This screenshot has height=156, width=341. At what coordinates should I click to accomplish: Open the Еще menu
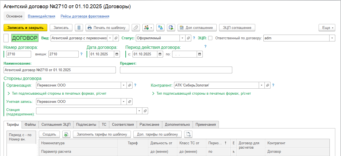[327, 28]
